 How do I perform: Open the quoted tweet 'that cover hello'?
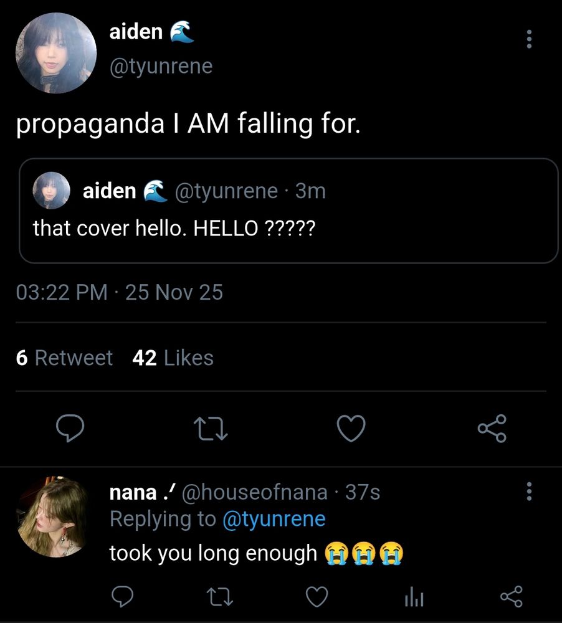point(288,211)
